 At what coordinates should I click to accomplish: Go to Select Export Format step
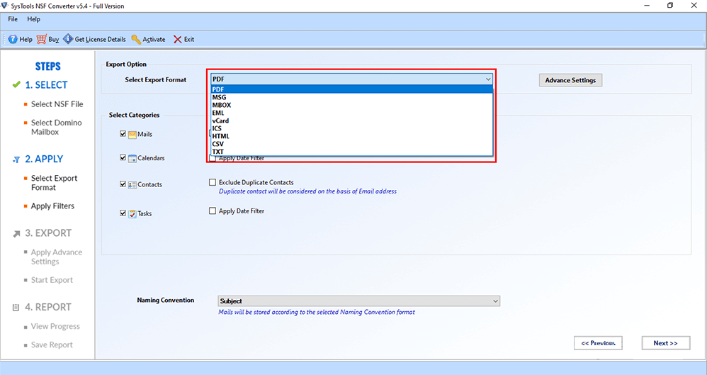click(x=54, y=183)
